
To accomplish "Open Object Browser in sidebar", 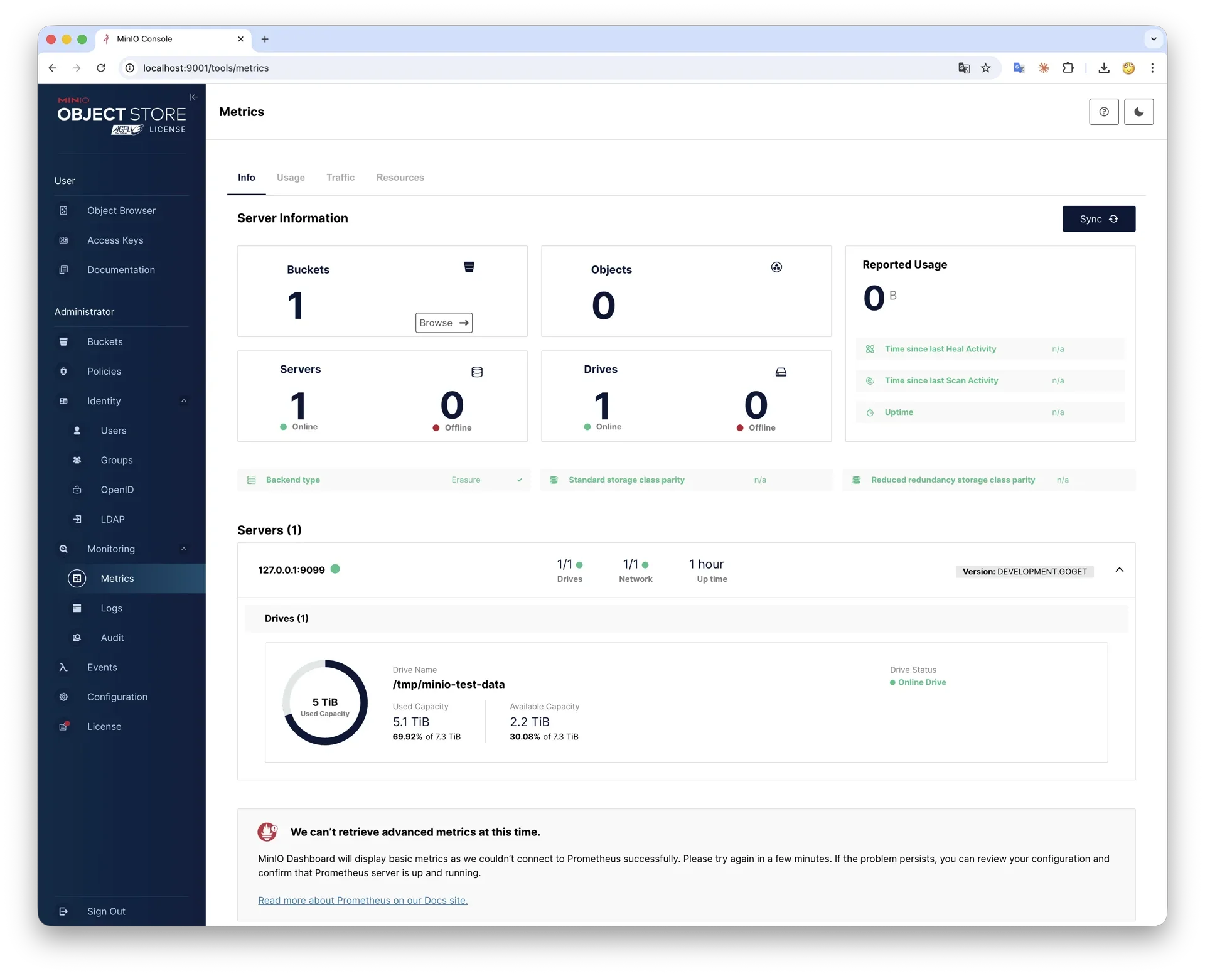I will tap(121, 211).
